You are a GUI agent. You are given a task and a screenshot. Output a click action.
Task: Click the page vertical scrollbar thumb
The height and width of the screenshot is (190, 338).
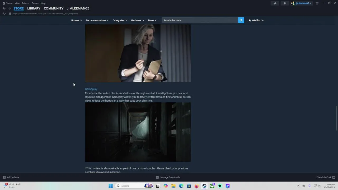(336, 118)
